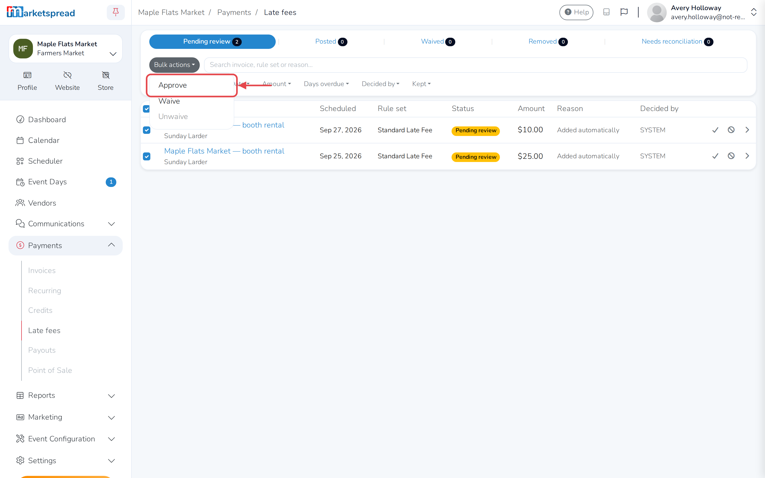Image resolution: width=765 pixels, height=478 pixels.
Task: Open the guide book icon in header
Action: click(x=606, y=12)
